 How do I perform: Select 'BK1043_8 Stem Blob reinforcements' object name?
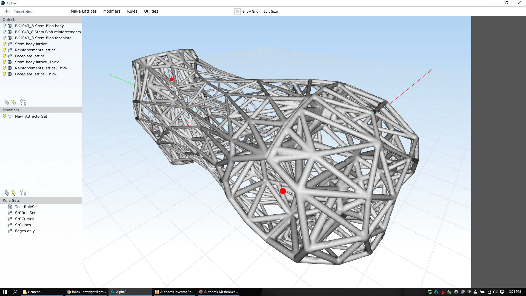coord(48,32)
